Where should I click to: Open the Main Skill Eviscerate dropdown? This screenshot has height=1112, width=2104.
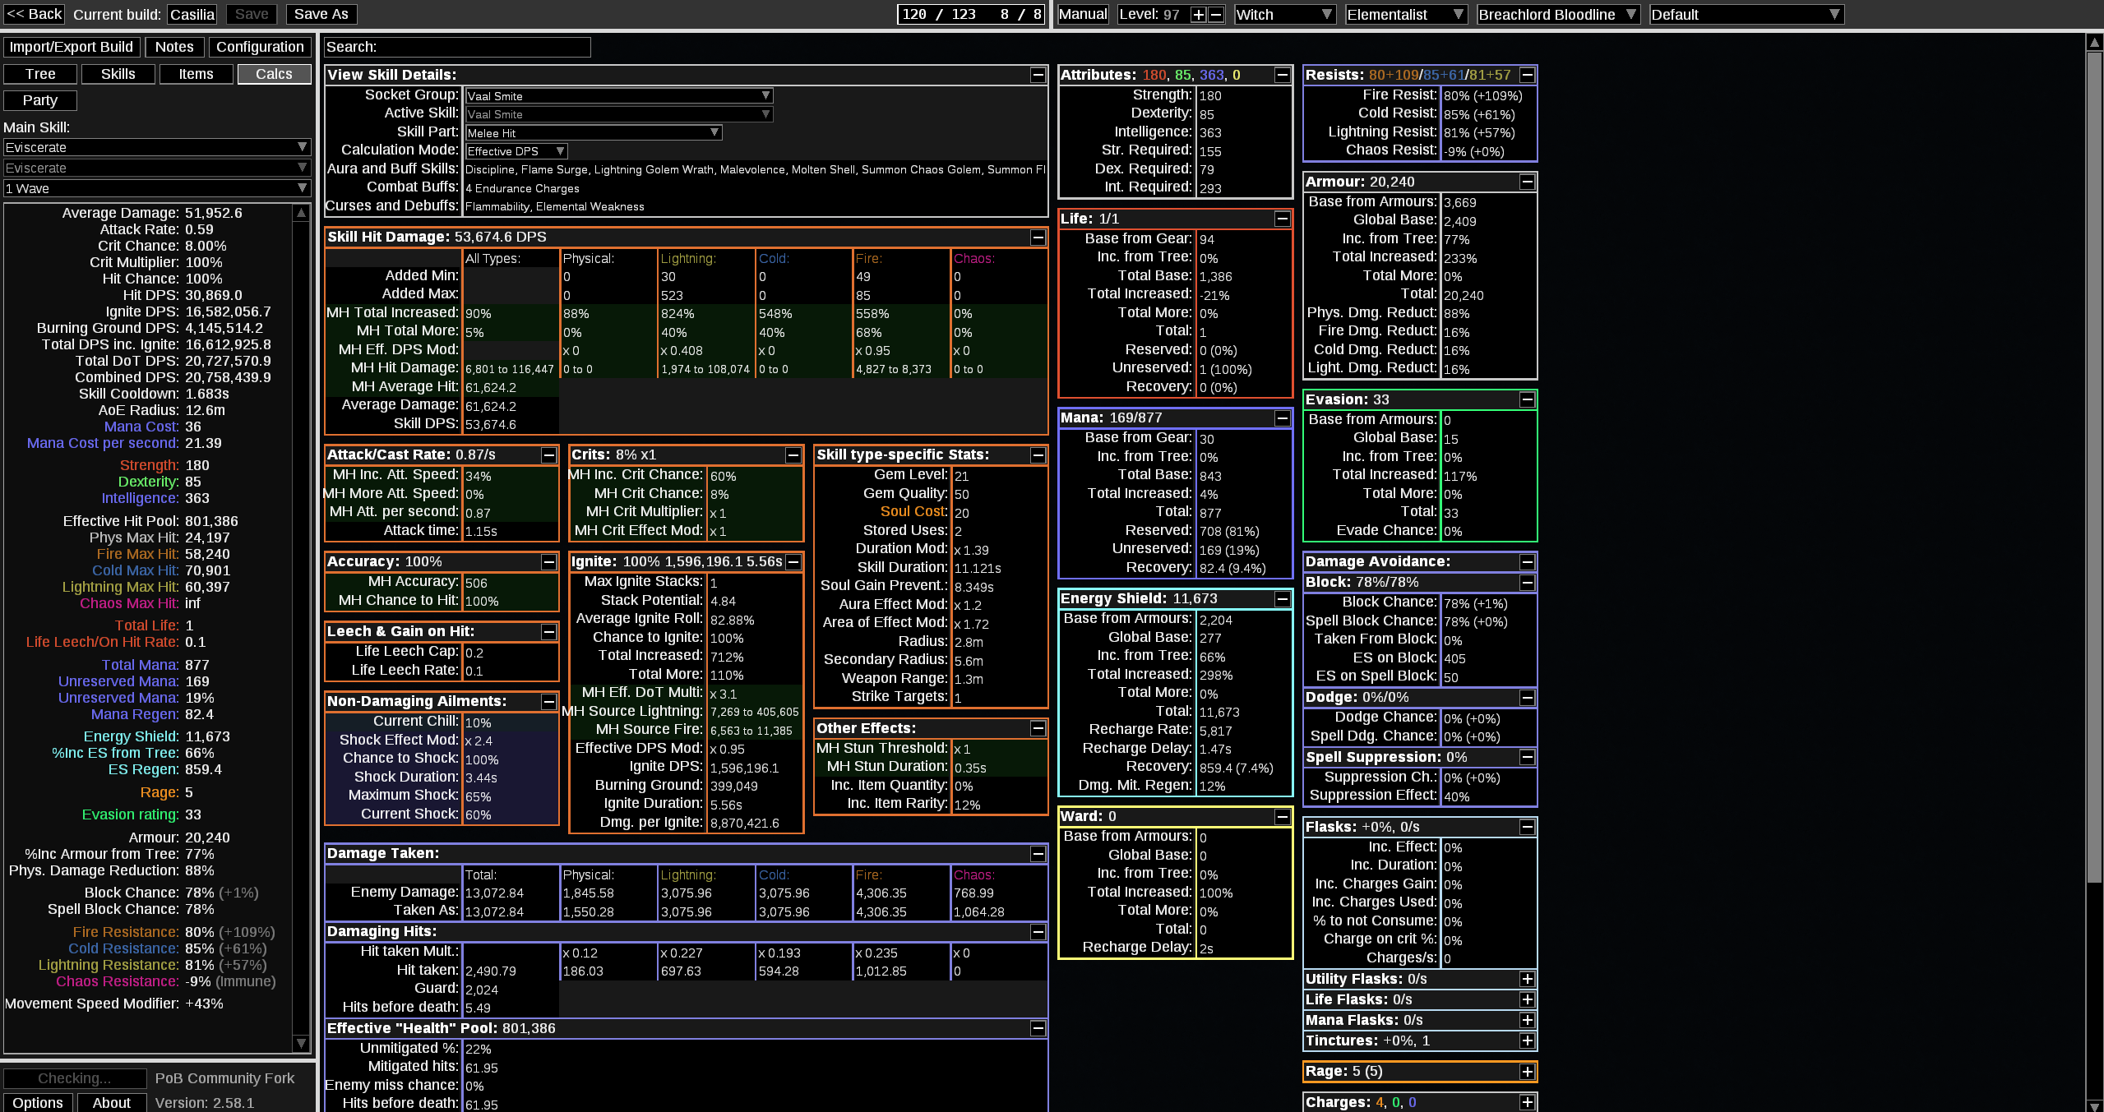(x=156, y=147)
